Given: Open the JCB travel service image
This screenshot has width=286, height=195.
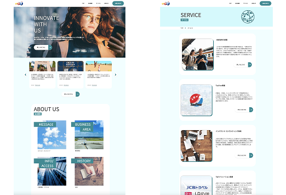Looking at the screenshot, I should point(197,185).
